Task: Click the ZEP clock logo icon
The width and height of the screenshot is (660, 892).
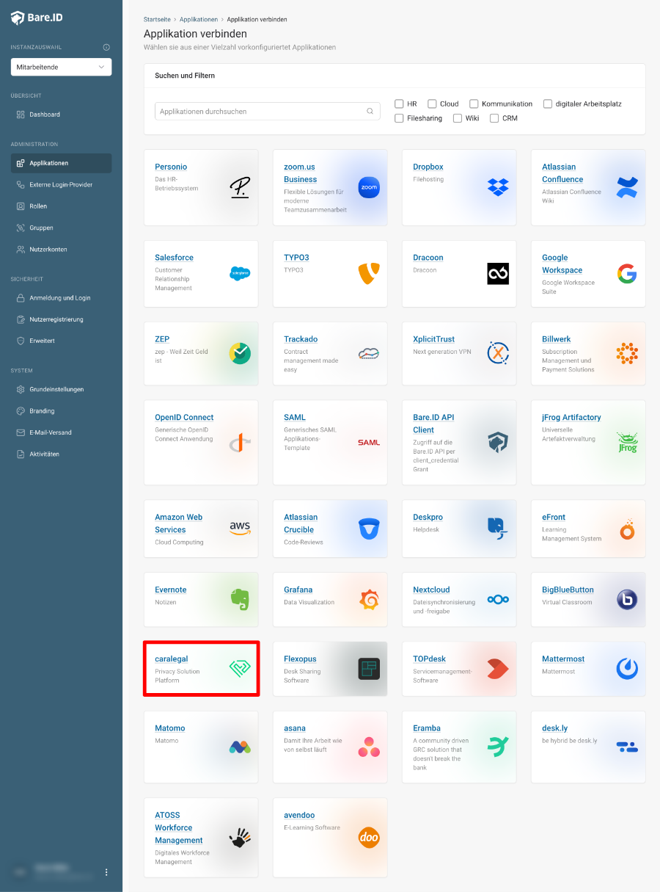Action: (x=240, y=353)
